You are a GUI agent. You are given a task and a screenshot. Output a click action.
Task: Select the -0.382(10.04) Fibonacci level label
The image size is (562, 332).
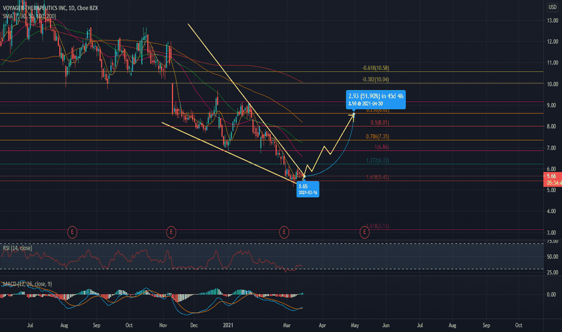(375, 79)
